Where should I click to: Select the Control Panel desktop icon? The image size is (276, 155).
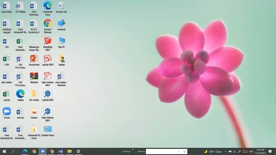point(48,131)
